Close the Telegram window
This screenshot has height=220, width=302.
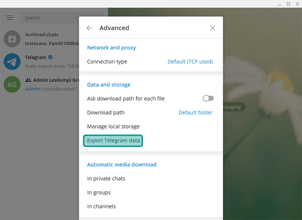(297, 4)
